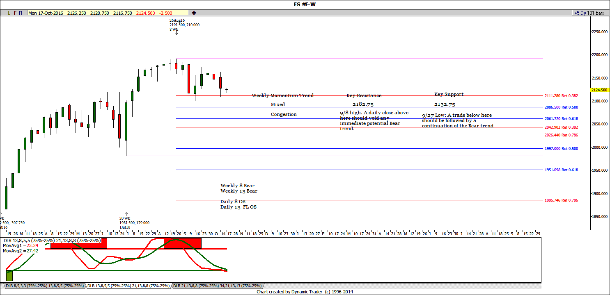Viewport: 610px width, 295px height.
Task: Click the high value 2128.750
Action: [100, 13]
